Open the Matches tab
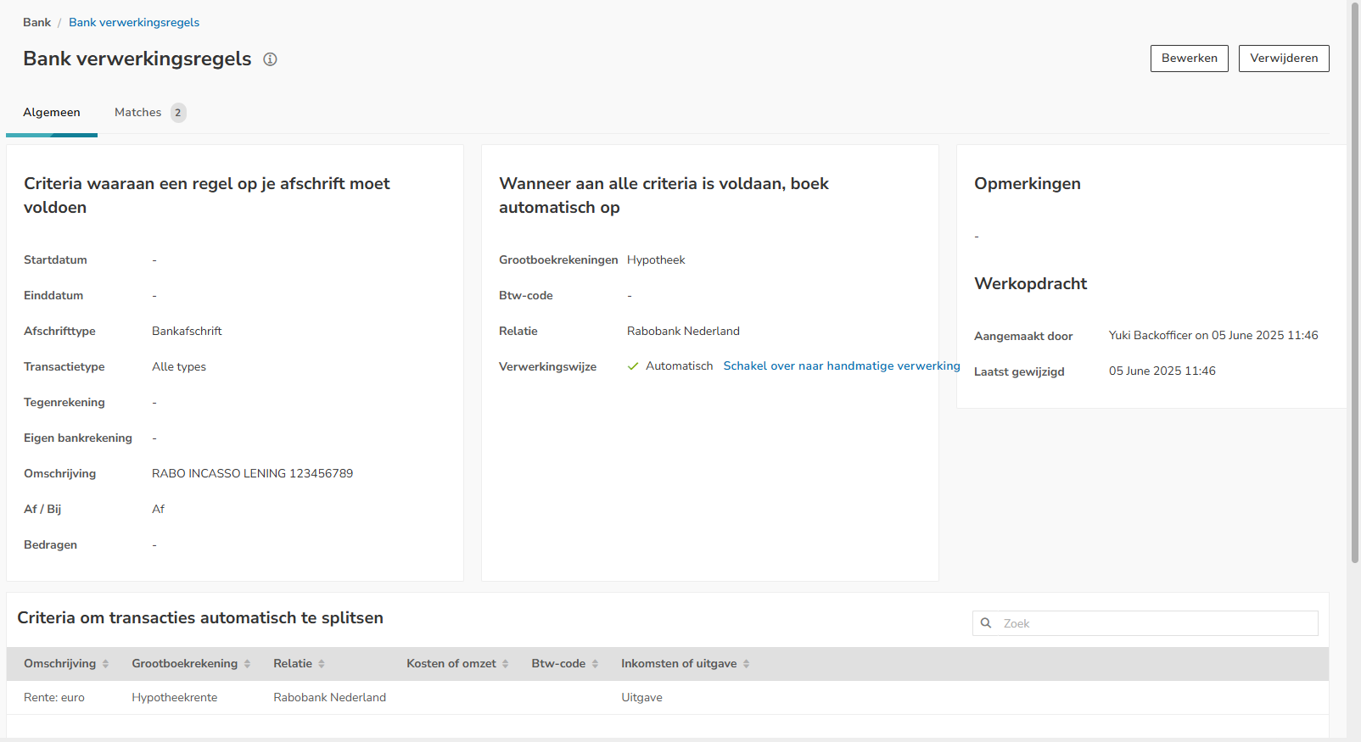 coord(137,113)
